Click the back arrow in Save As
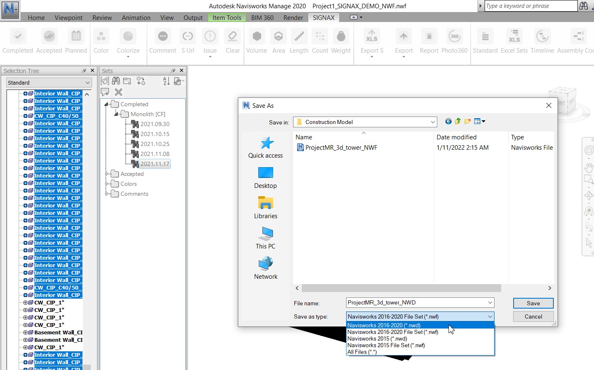Viewport: 594px width, 370px height. click(x=448, y=122)
